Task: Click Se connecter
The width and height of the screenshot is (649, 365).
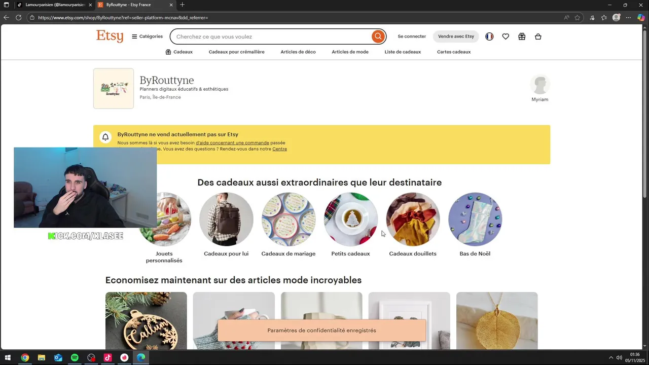Action: [412, 36]
